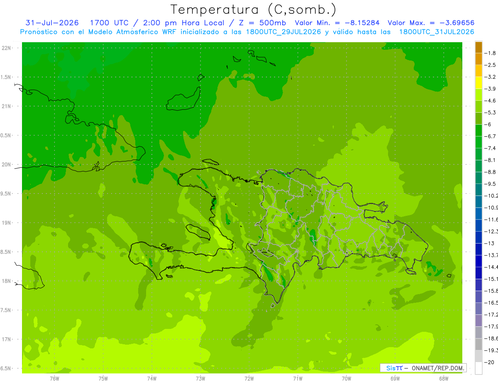This screenshot has width=498, height=384.
Task: Click the 69W longitude label
Action: coord(395,378)
